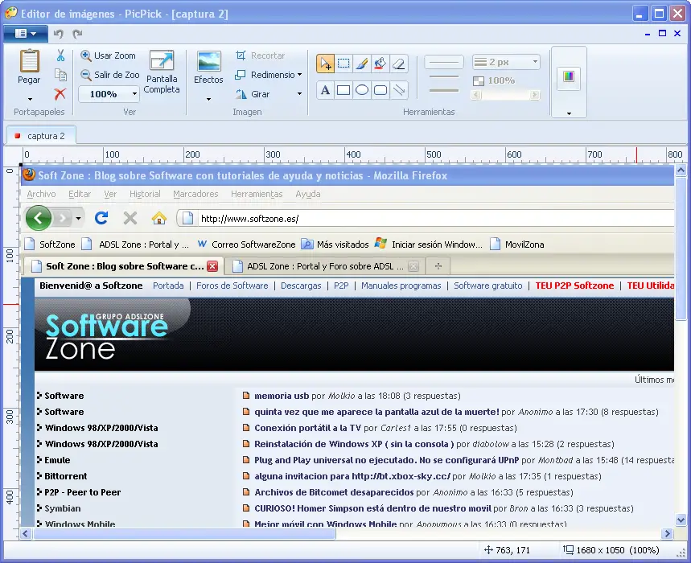The width and height of the screenshot is (691, 563).
Task: Switch to the captura 2 tab
Action: [x=40, y=136]
